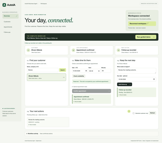The image size is (162, 143).
Task: Open Customers in the sidebar
Action: click(x=7, y=22)
